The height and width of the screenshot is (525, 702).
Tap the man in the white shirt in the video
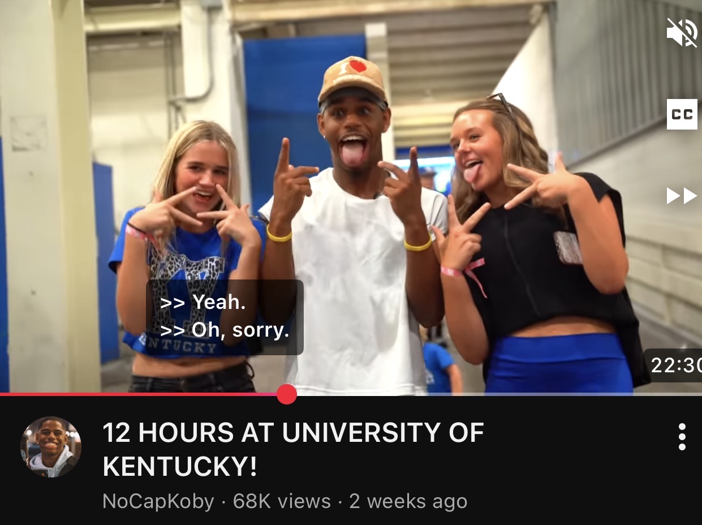[354, 272]
